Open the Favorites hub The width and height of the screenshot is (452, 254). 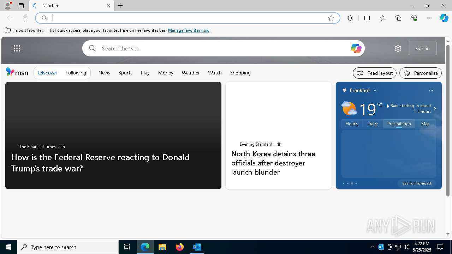[383, 18]
